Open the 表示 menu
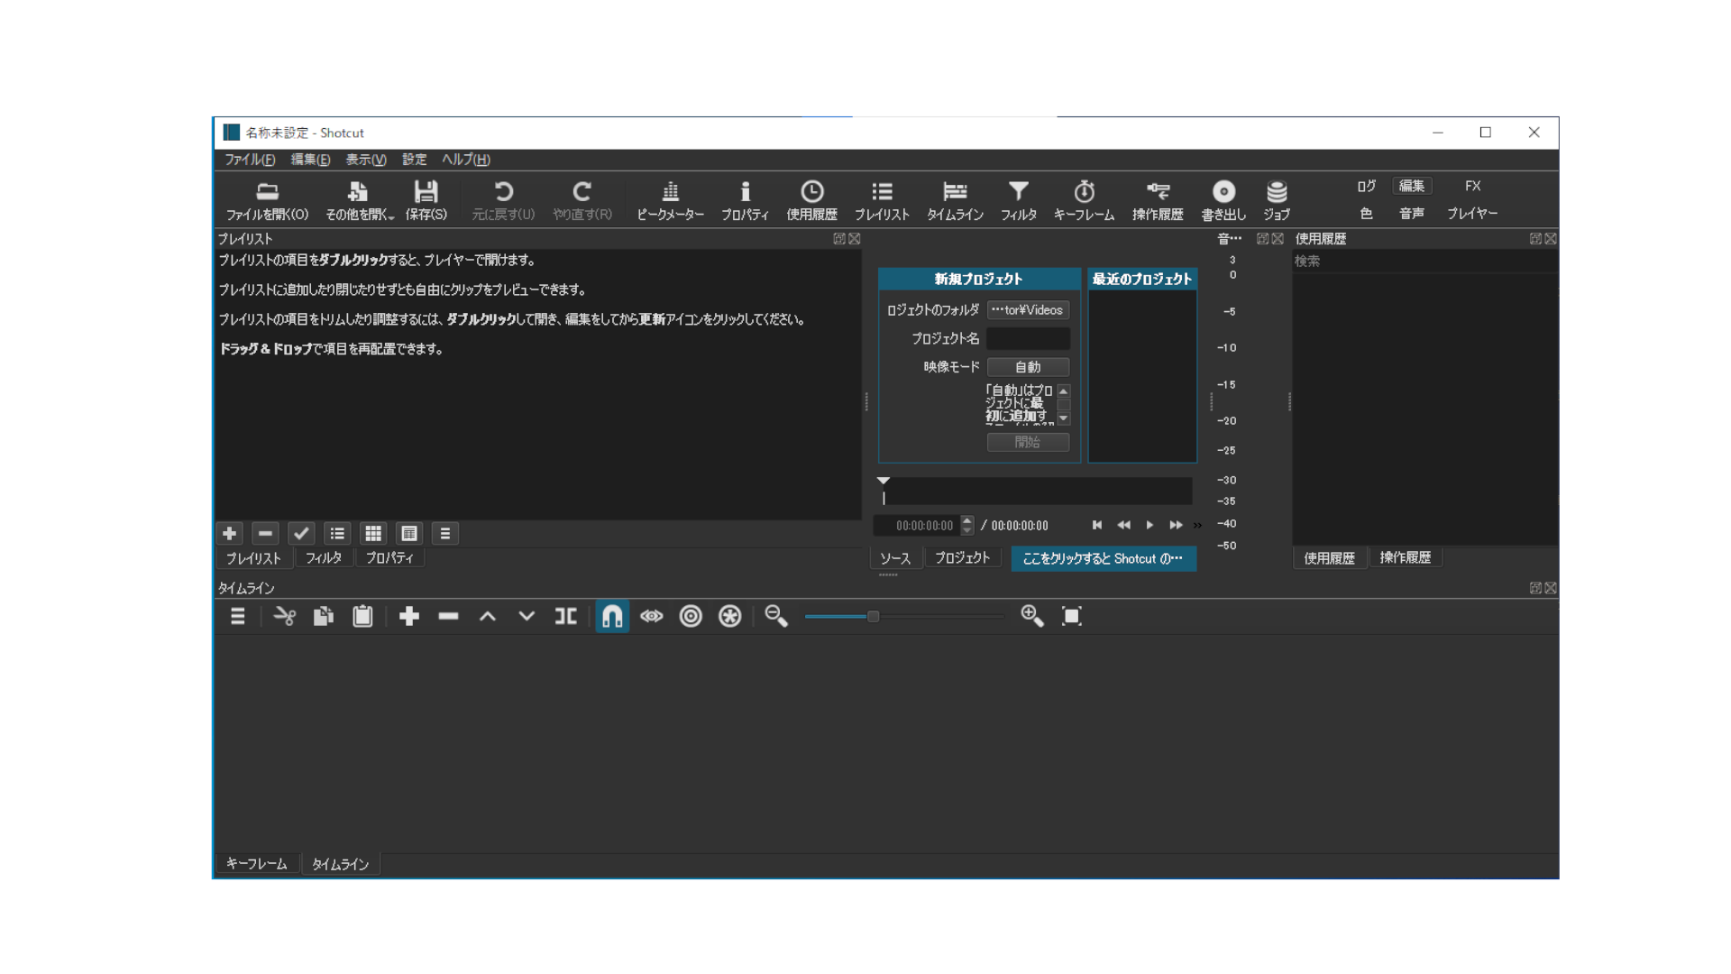The image size is (1731, 974). [x=366, y=160]
